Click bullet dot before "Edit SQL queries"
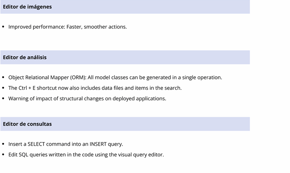The height and width of the screenshot is (173, 290). 3,155
